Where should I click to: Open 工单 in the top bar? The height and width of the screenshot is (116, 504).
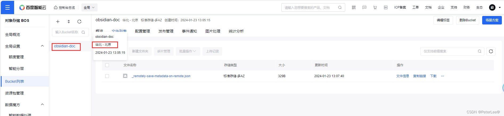(416, 7)
